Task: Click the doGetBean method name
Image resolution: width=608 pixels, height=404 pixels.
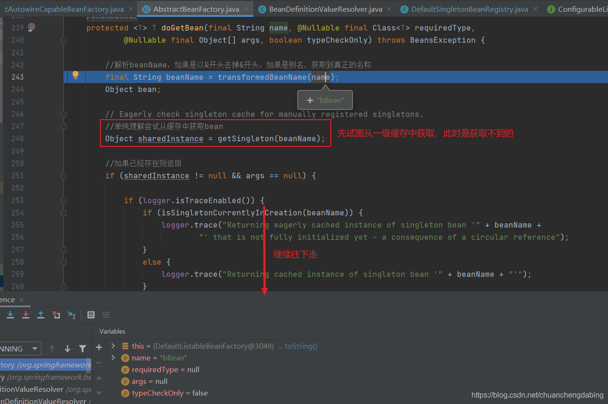Action: pos(182,28)
